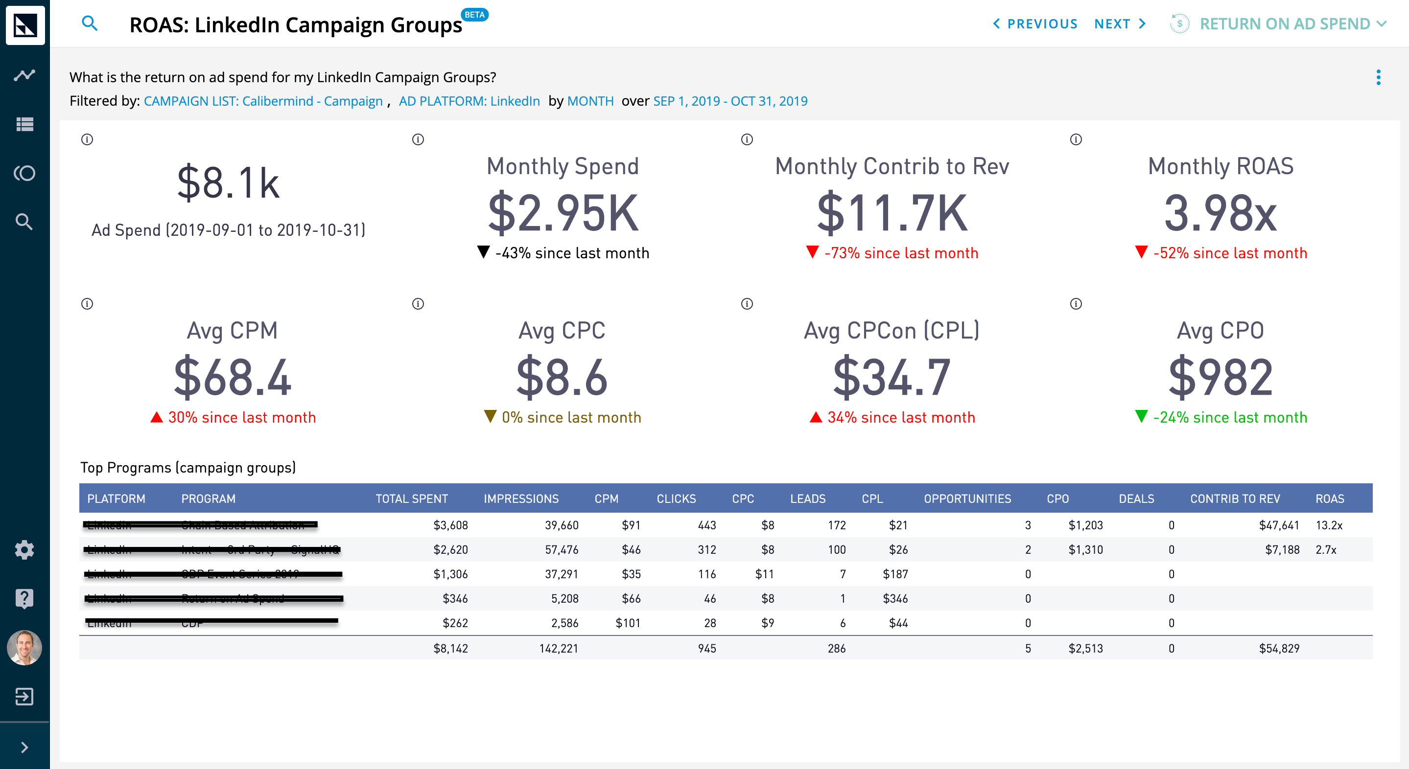Open the circular segments sidebar icon
The image size is (1409, 769).
[24, 173]
